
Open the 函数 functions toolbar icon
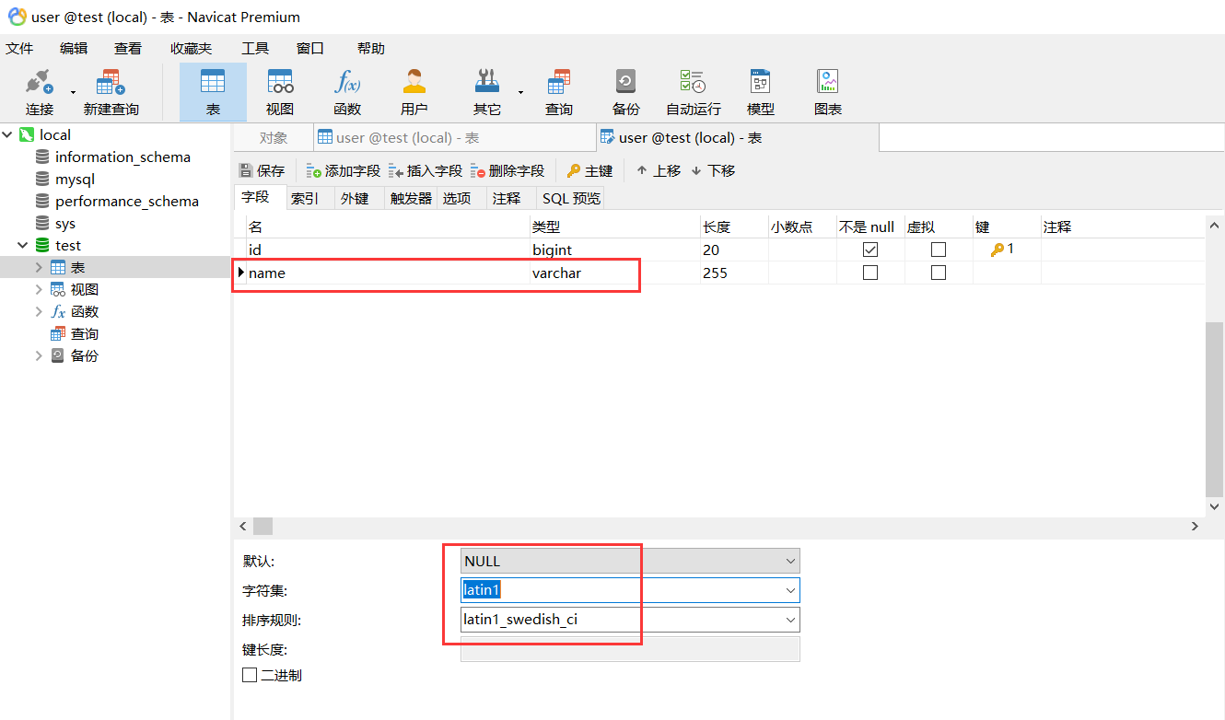coord(347,92)
